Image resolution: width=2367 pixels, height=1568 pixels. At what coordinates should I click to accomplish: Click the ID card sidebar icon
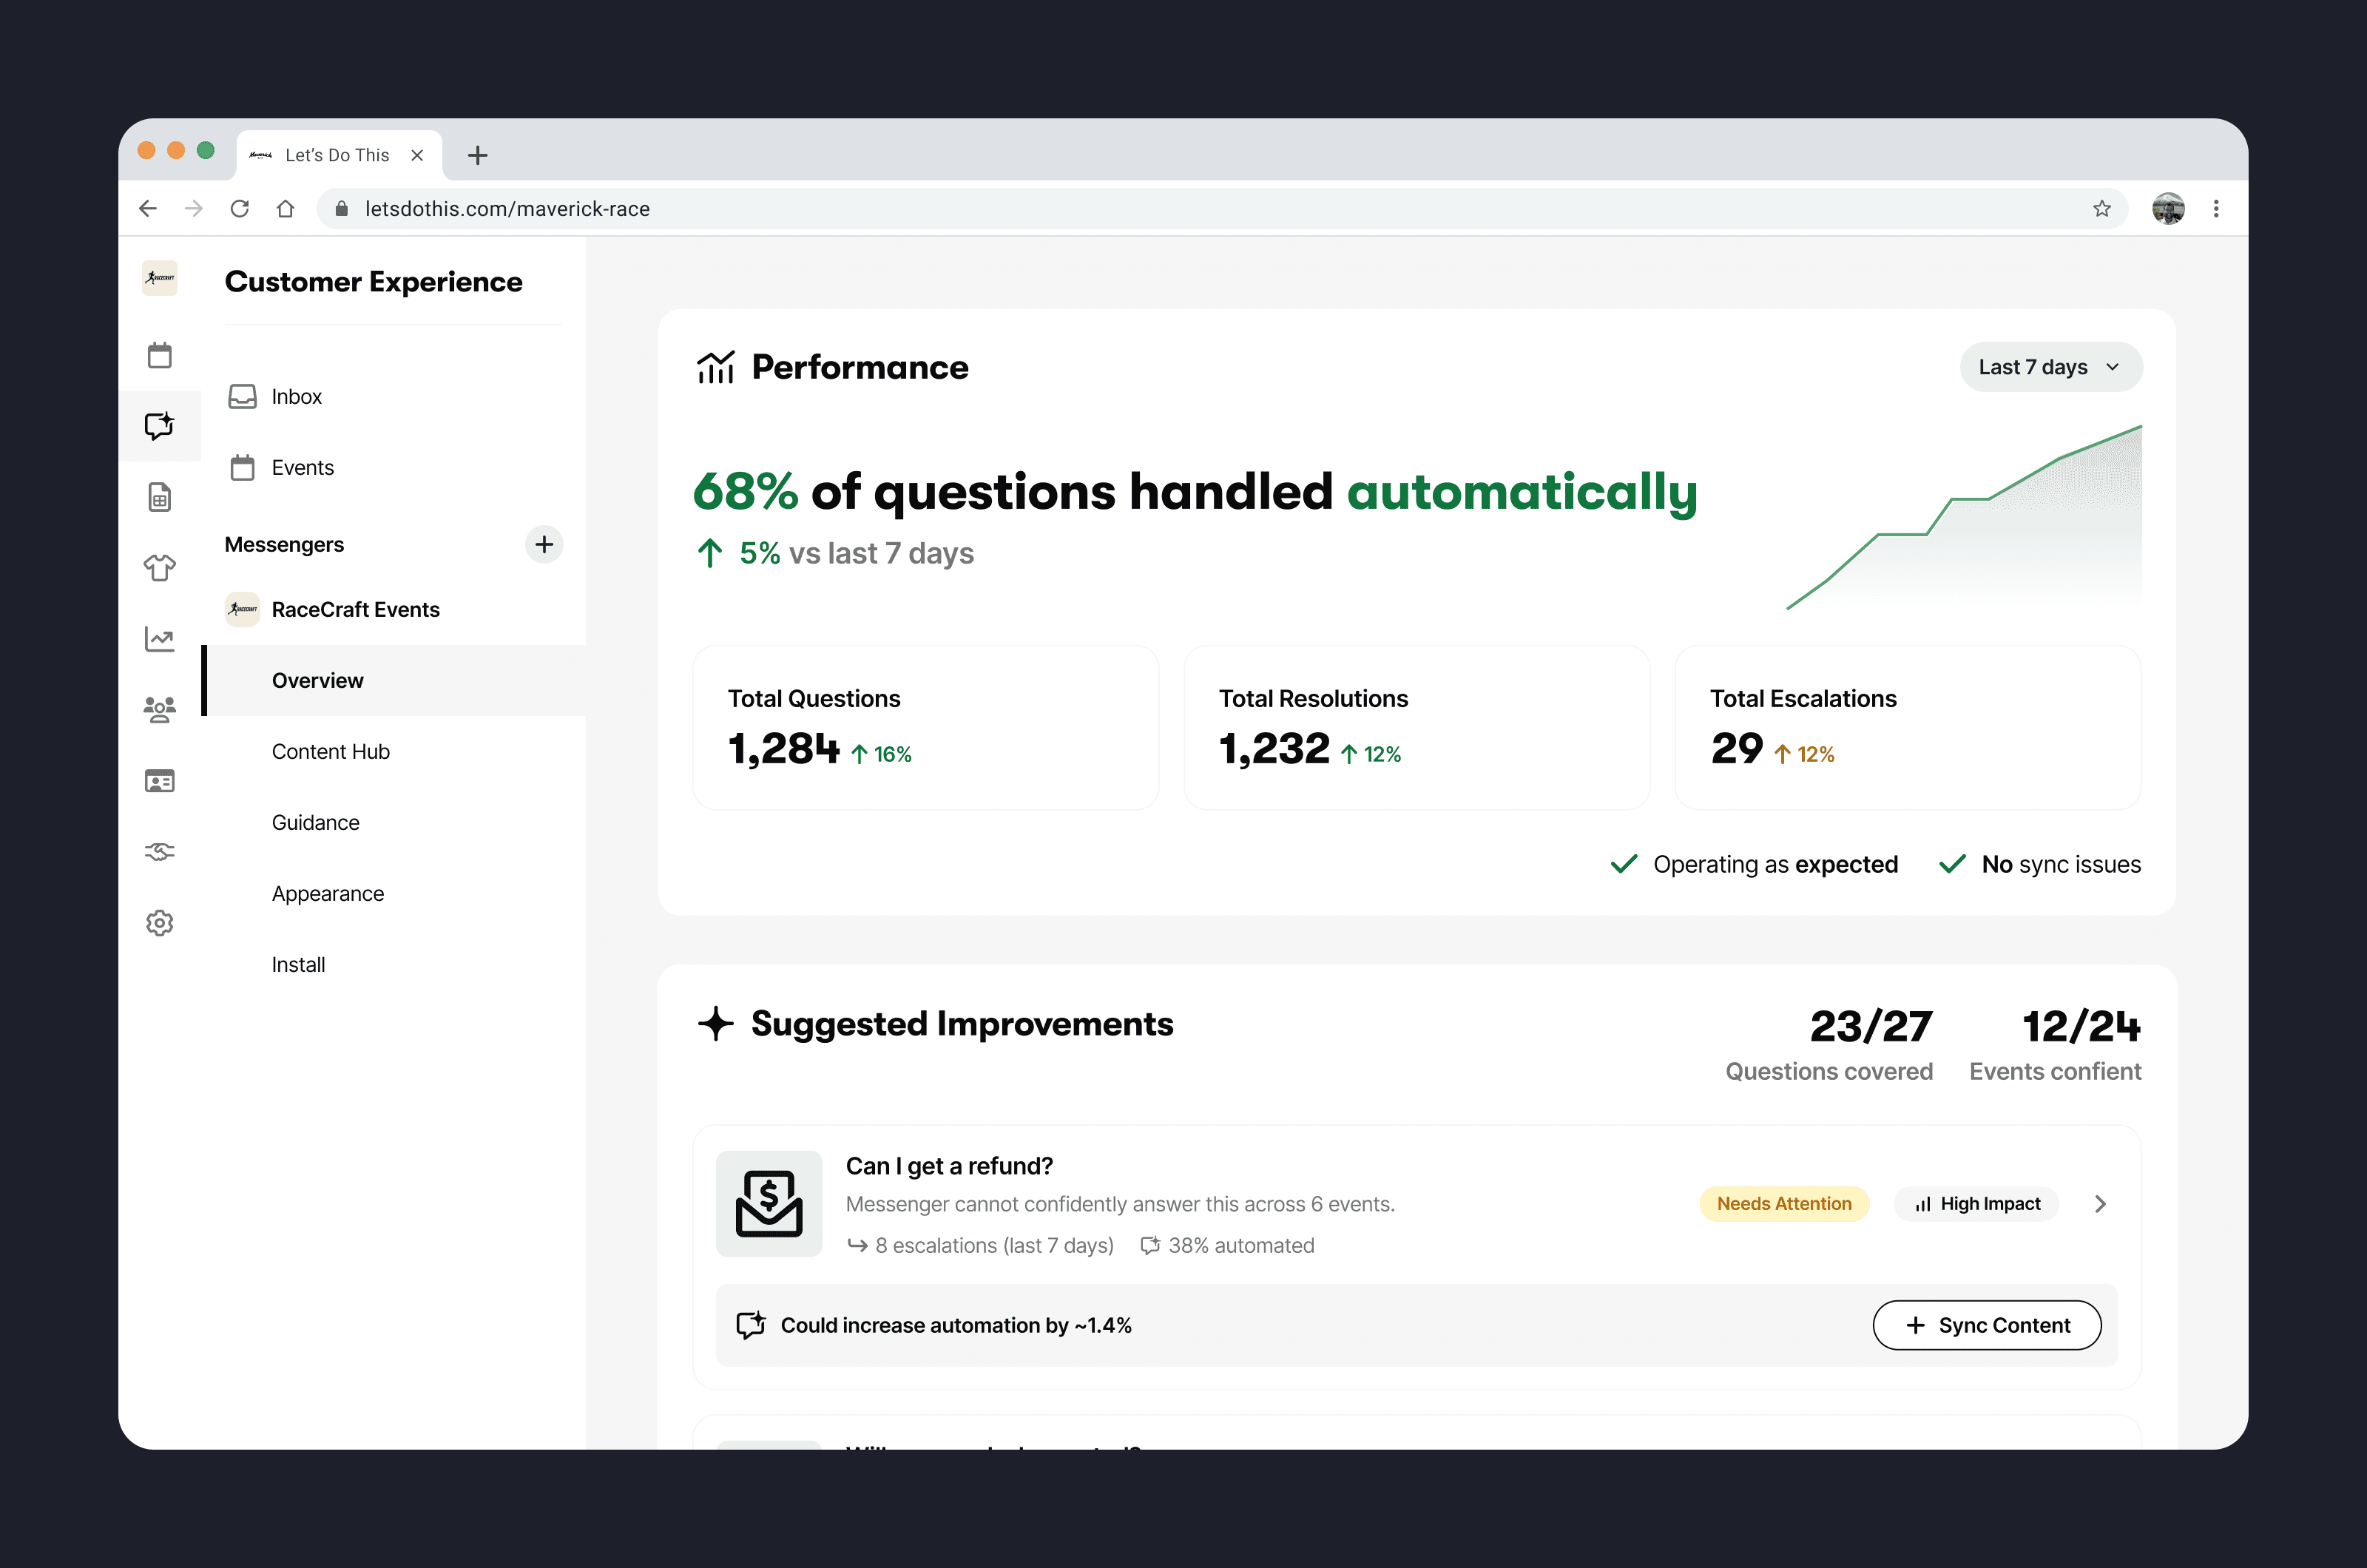coord(160,781)
